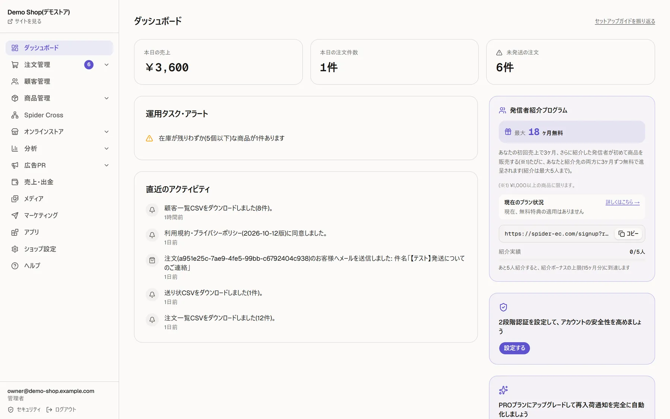Expand the 広告PR submenu chevron

(106, 165)
